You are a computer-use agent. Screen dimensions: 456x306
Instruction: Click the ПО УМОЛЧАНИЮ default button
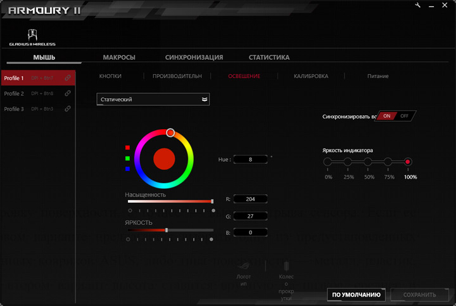pyautogui.click(x=356, y=295)
